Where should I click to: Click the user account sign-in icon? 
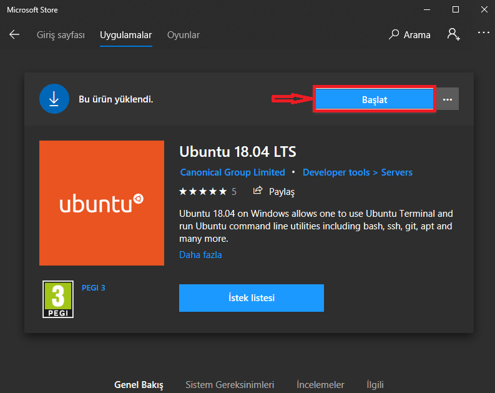tap(454, 34)
